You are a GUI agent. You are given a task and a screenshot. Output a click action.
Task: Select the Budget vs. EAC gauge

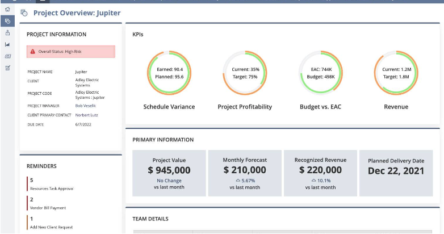coord(321,73)
